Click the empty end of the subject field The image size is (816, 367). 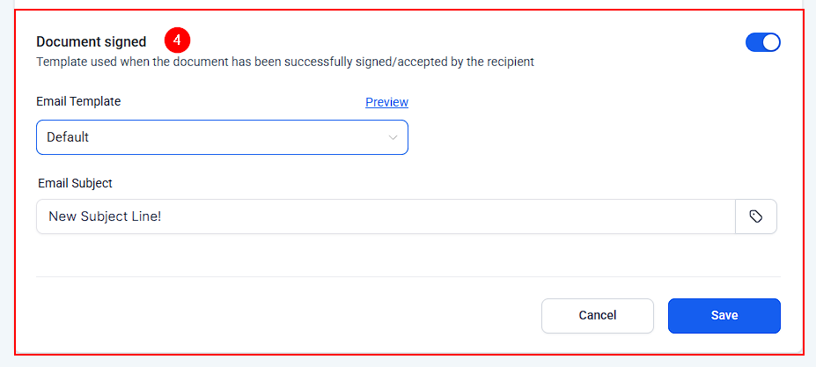tap(616, 217)
